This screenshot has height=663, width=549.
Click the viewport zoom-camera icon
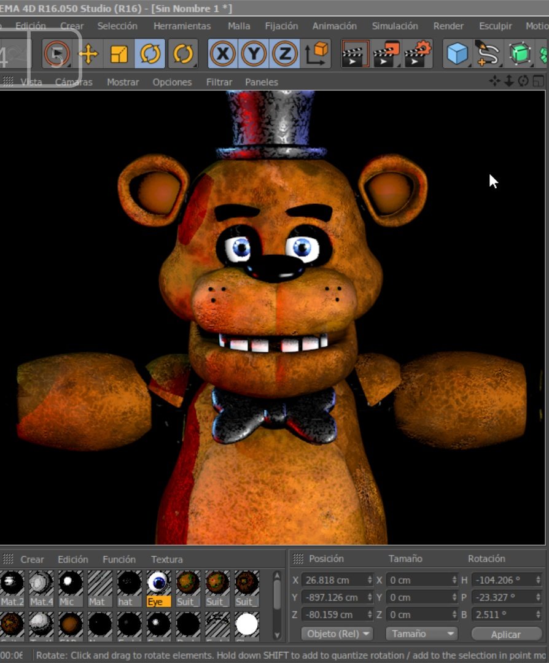[509, 81]
